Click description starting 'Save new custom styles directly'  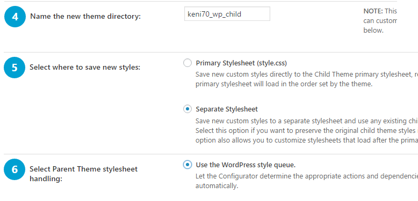pos(307,79)
